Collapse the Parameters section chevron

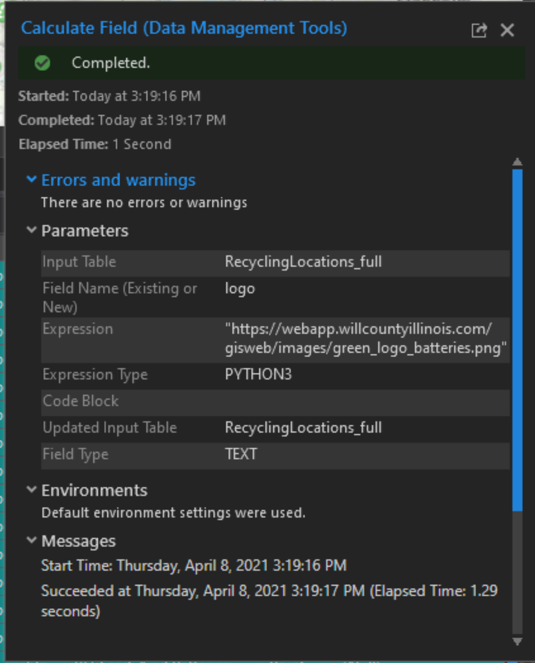[31, 231]
